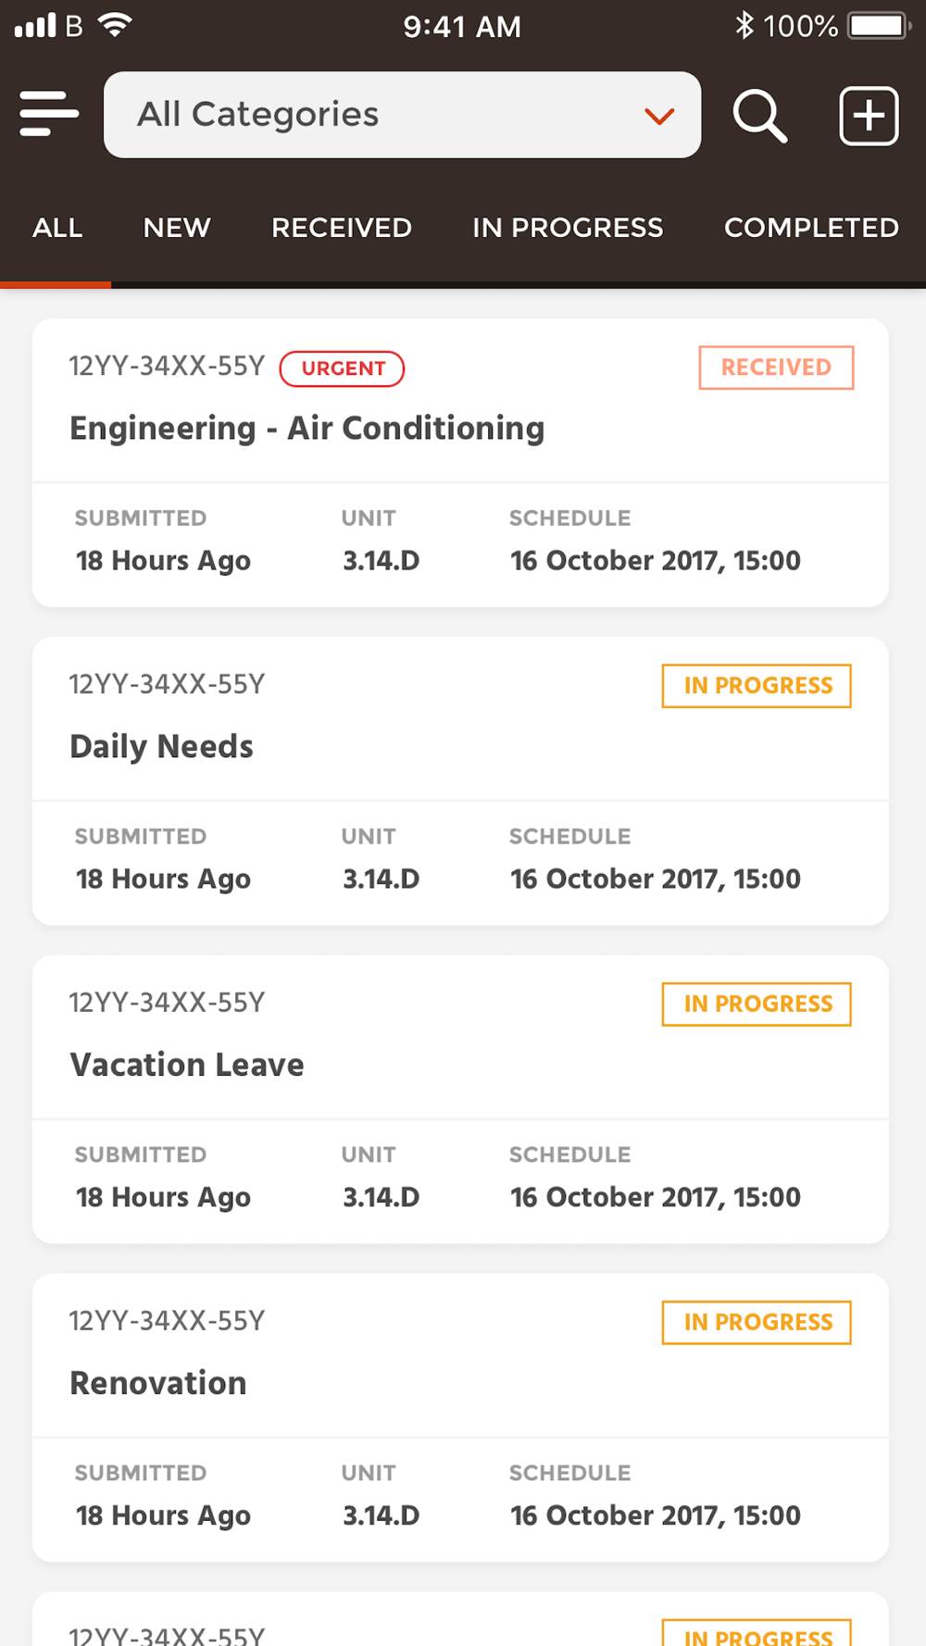Click the URGENT badge on first request
This screenshot has width=926, height=1646.
pyautogui.click(x=343, y=368)
